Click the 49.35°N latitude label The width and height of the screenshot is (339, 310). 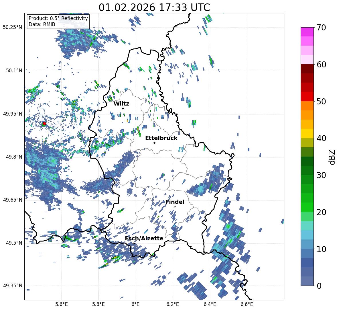click(13, 286)
